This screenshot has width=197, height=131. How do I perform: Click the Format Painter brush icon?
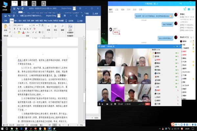coord(10,32)
